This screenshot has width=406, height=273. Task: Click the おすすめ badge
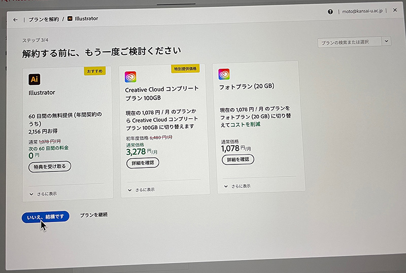tap(95, 71)
